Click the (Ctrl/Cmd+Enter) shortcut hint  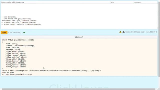pos(15,32)
